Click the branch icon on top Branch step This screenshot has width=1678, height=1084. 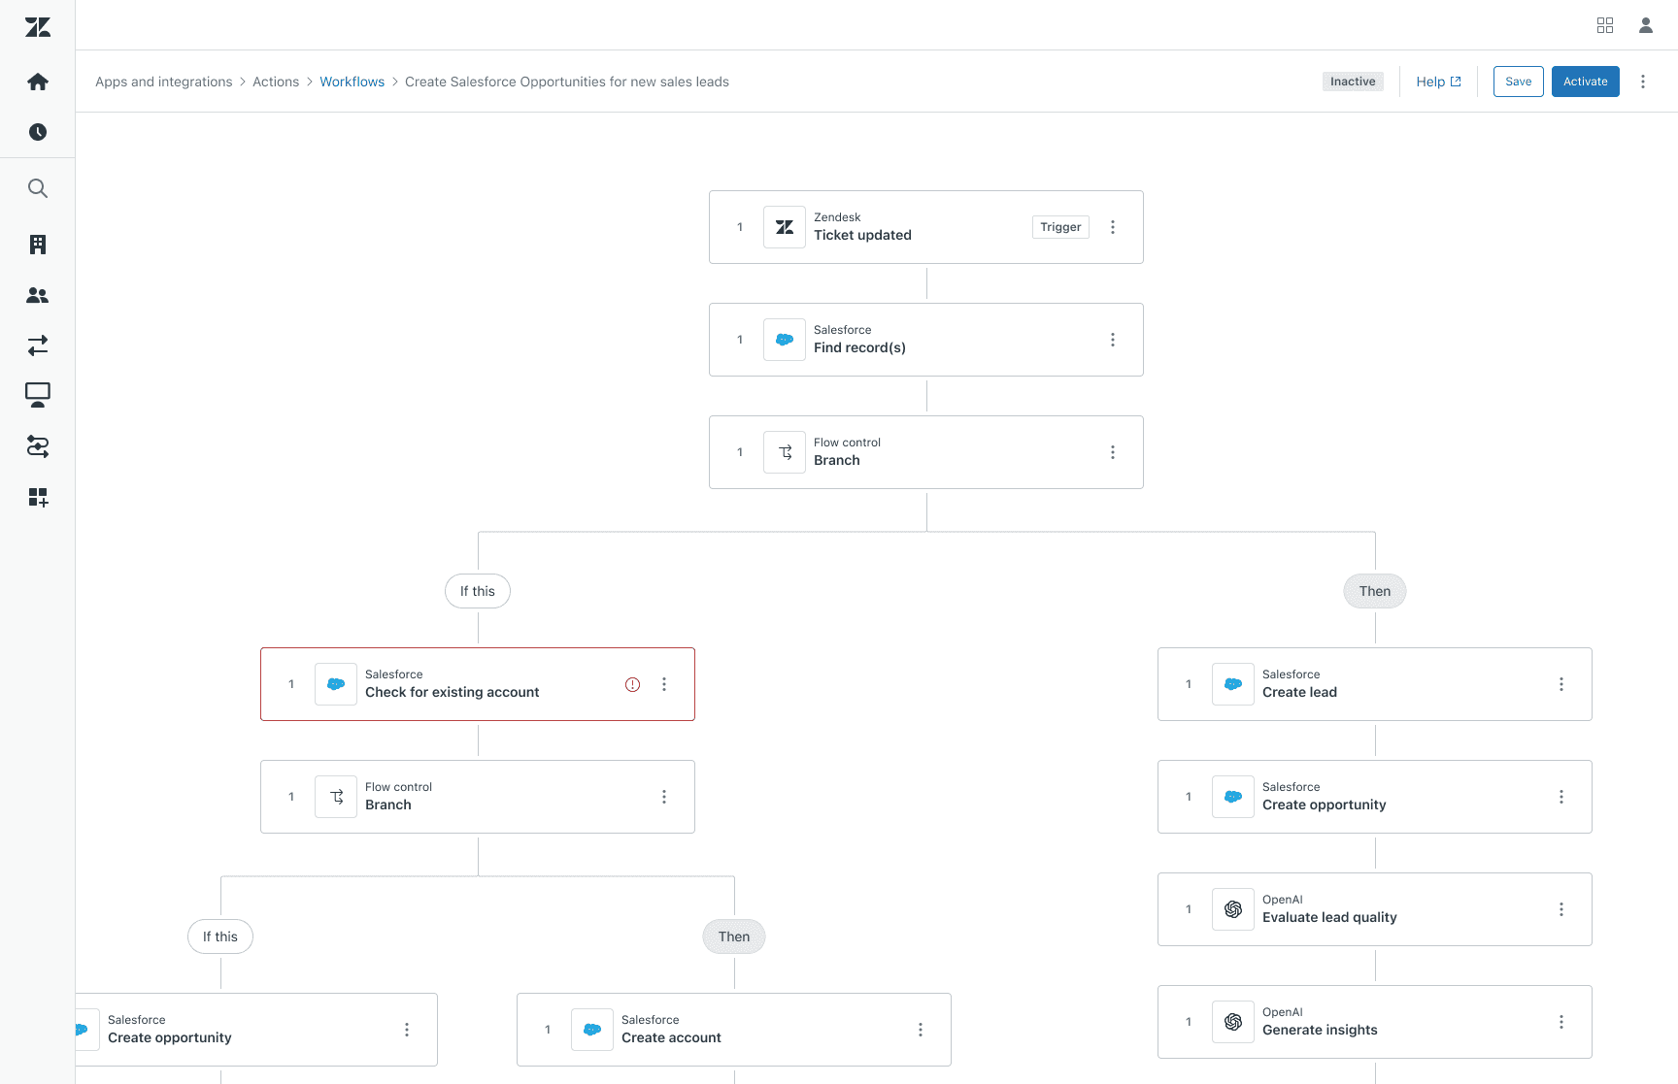tap(785, 452)
